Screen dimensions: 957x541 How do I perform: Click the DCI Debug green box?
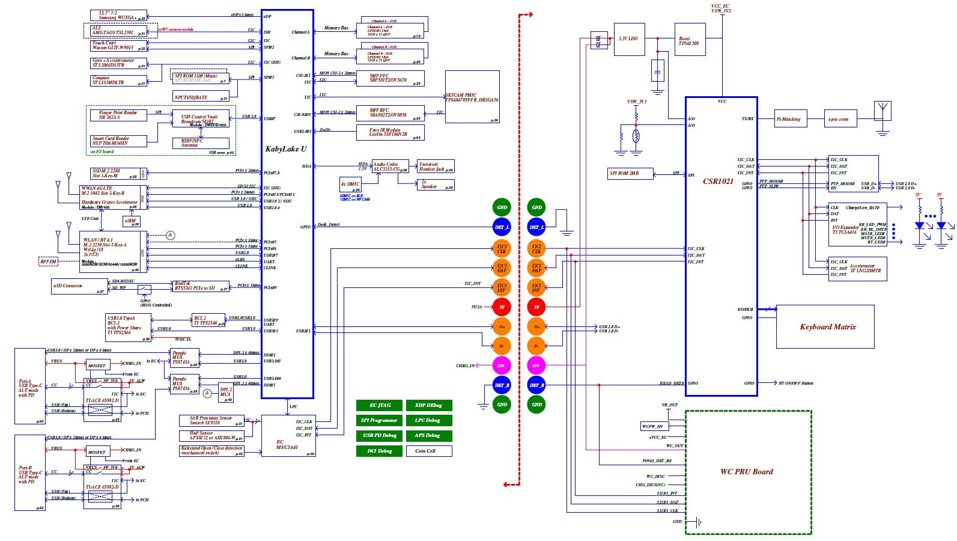click(x=379, y=451)
